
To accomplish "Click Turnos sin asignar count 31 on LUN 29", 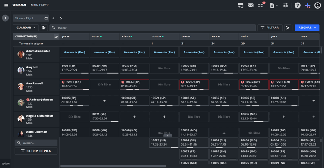I will coord(183,44).
